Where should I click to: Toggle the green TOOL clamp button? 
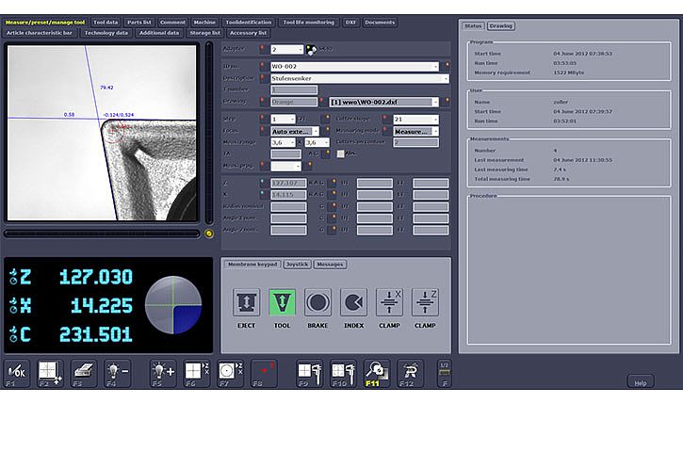(x=283, y=302)
